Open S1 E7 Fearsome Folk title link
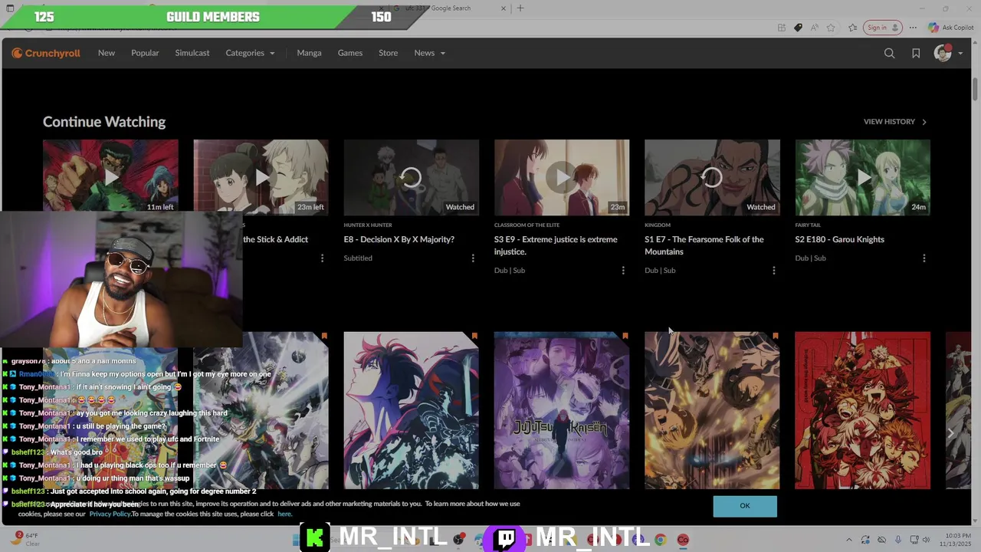Image resolution: width=981 pixels, height=552 pixels. (704, 245)
